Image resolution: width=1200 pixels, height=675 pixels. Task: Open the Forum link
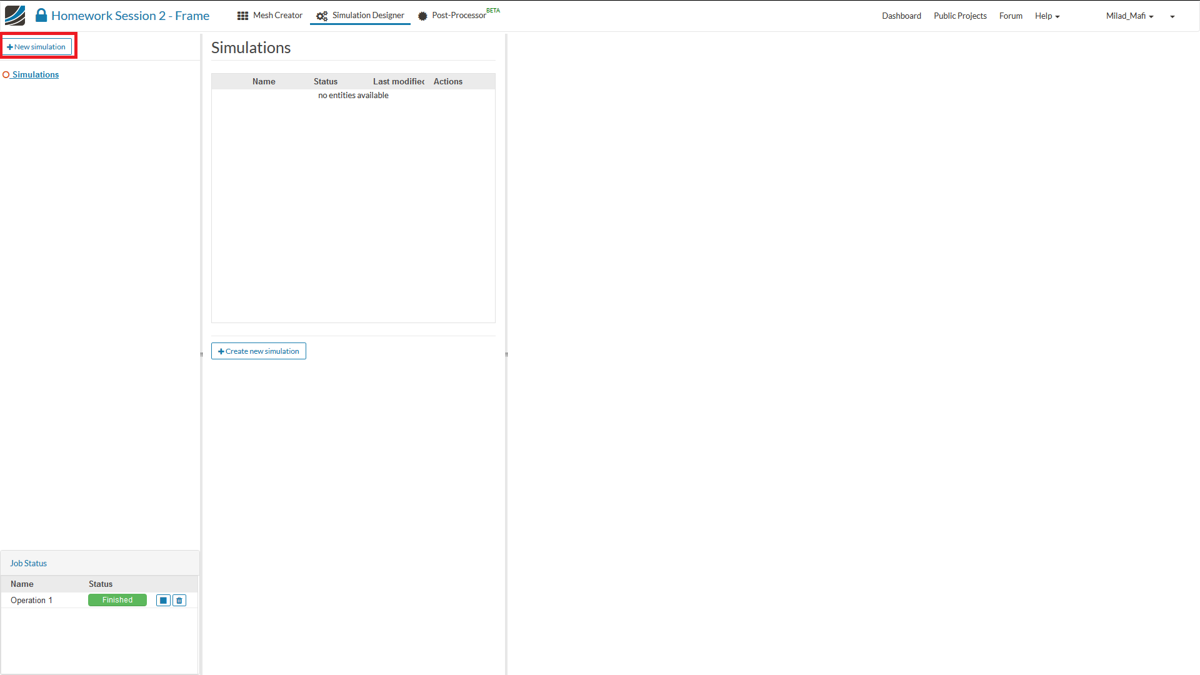click(x=1011, y=16)
